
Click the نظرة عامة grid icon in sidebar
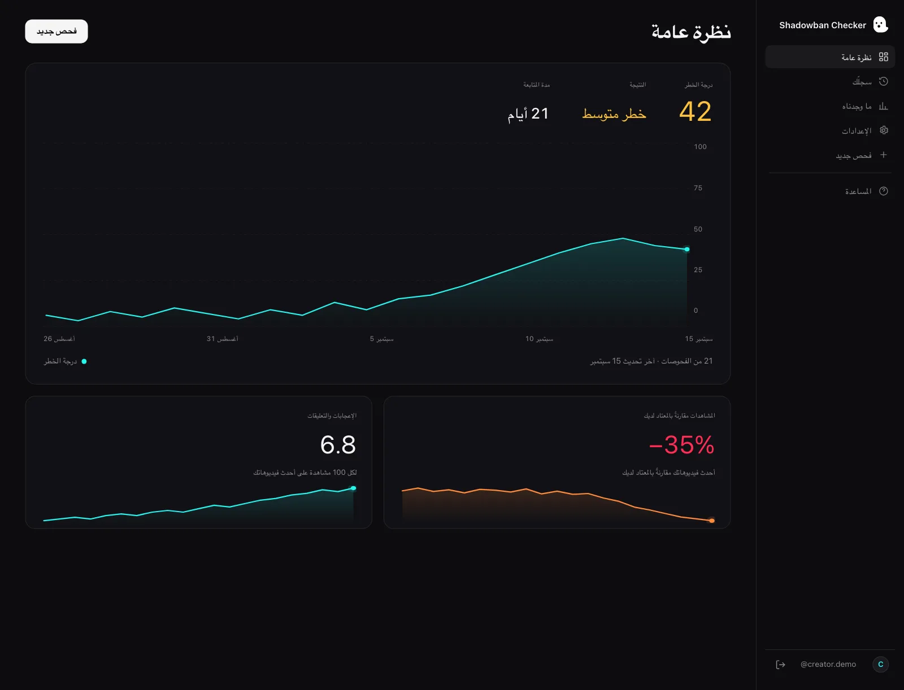point(884,57)
